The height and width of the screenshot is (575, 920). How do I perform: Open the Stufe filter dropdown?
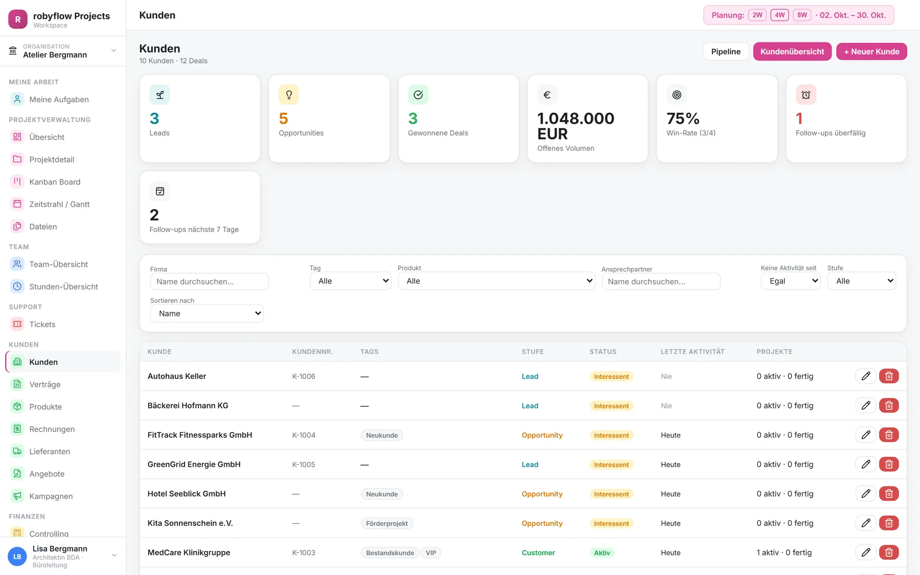click(x=862, y=281)
